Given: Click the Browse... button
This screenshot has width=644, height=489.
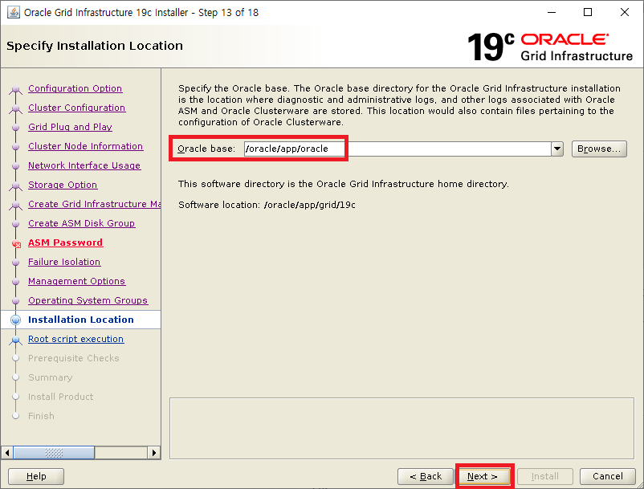Looking at the screenshot, I should [599, 149].
